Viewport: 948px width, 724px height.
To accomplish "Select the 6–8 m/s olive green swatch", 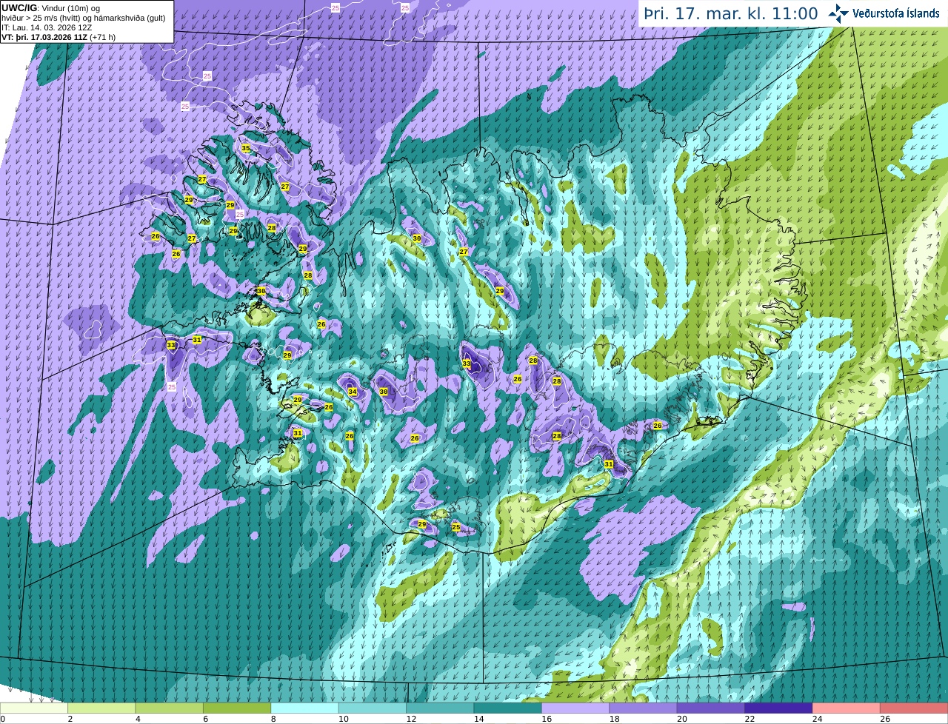I will (237, 708).
